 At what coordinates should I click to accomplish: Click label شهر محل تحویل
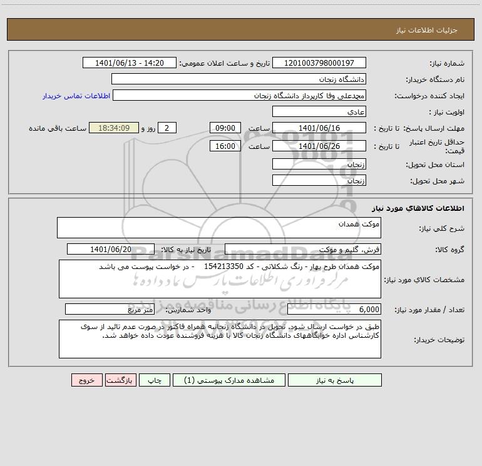[437, 181]
